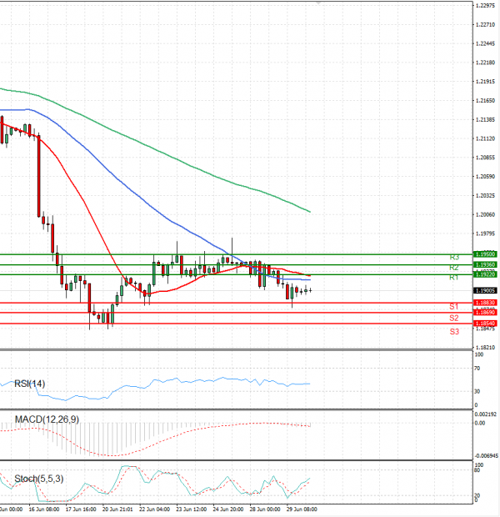Click the 1.22975 price axis value

tap(486, 6)
